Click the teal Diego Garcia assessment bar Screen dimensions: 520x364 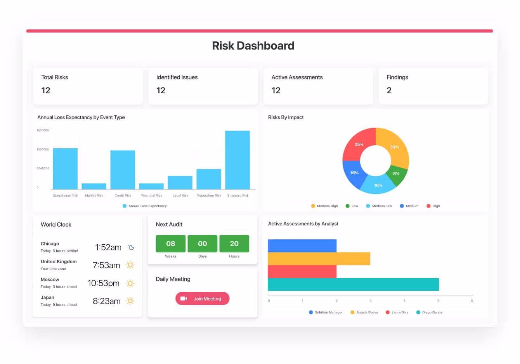353,284
